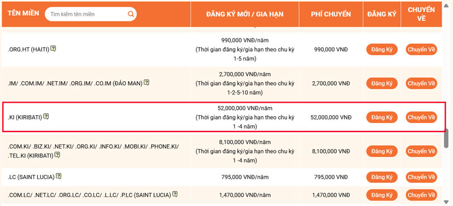Click scrollbar down arrow at table bottom
Image resolution: width=453 pixels, height=206 pixels.
446,201
